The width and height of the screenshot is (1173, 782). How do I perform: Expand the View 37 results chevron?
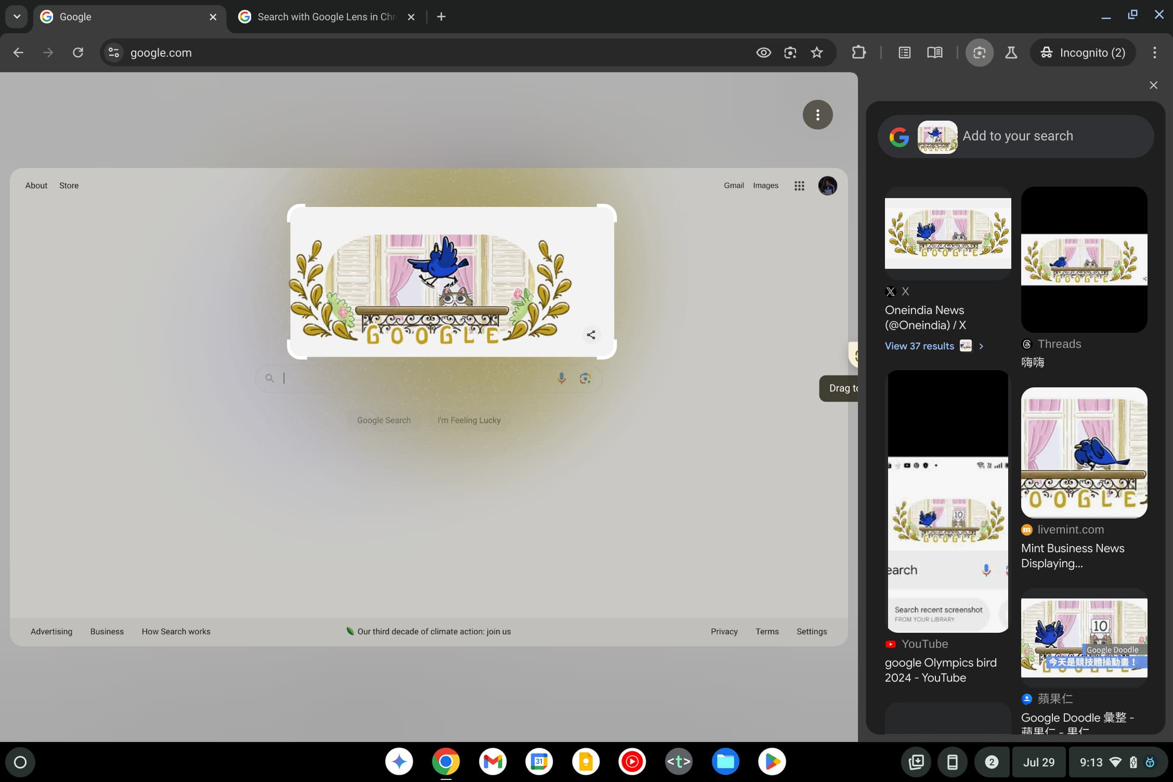coord(982,346)
